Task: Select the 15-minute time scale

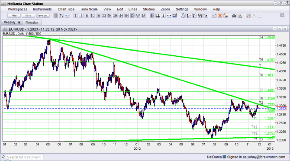Action: (x=98, y=16)
